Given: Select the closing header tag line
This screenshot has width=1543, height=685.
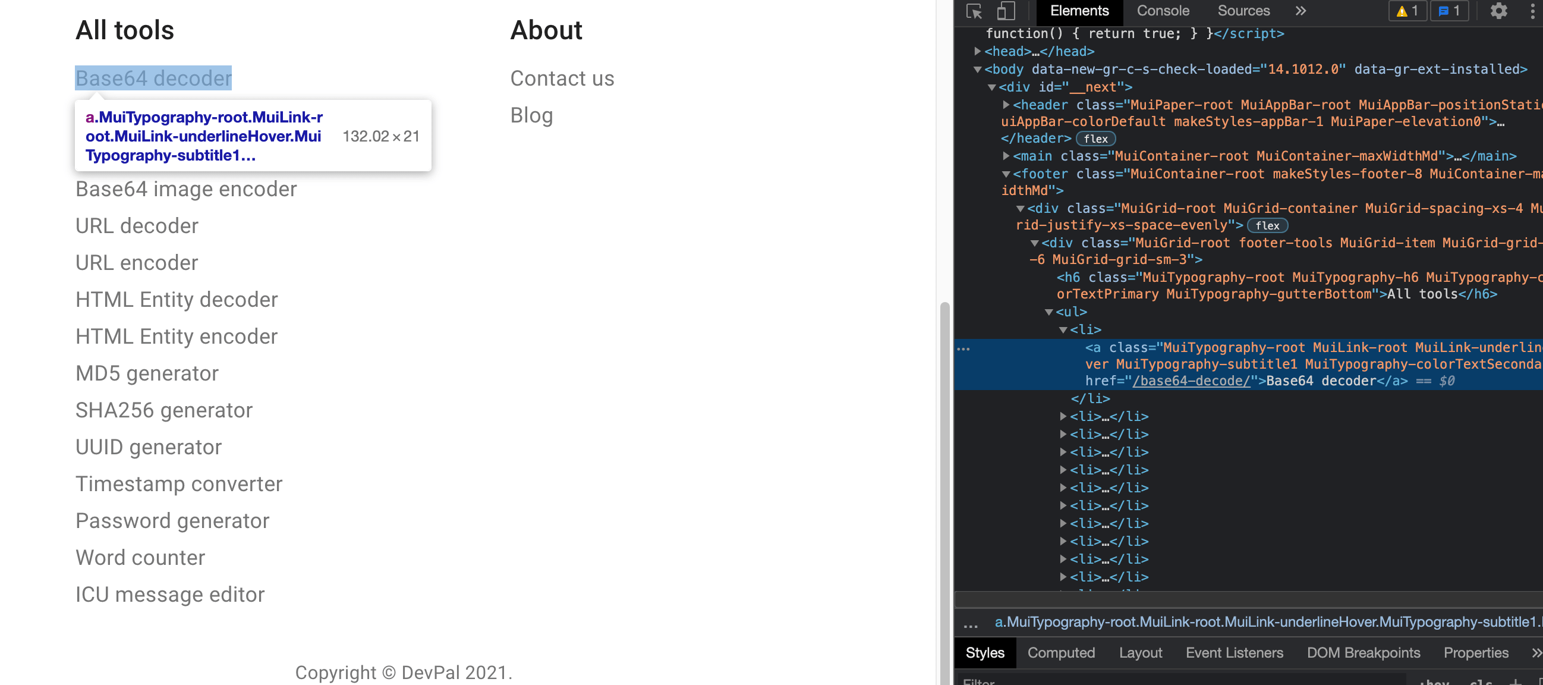Looking at the screenshot, I should 1035,139.
